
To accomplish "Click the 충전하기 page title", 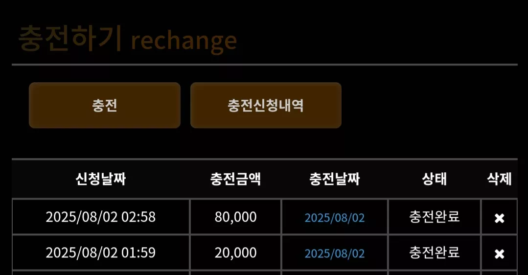I will [69, 39].
